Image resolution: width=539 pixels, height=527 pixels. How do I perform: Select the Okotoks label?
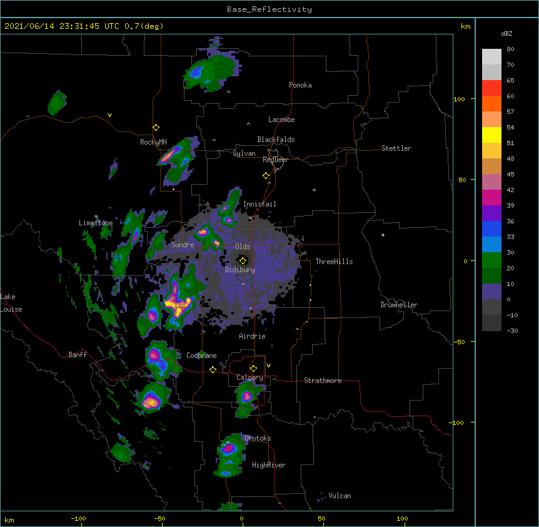(258, 438)
